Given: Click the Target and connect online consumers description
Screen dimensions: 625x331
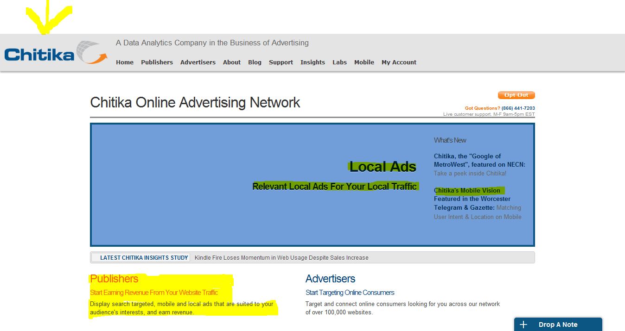Looking at the screenshot, I should (403, 308).
